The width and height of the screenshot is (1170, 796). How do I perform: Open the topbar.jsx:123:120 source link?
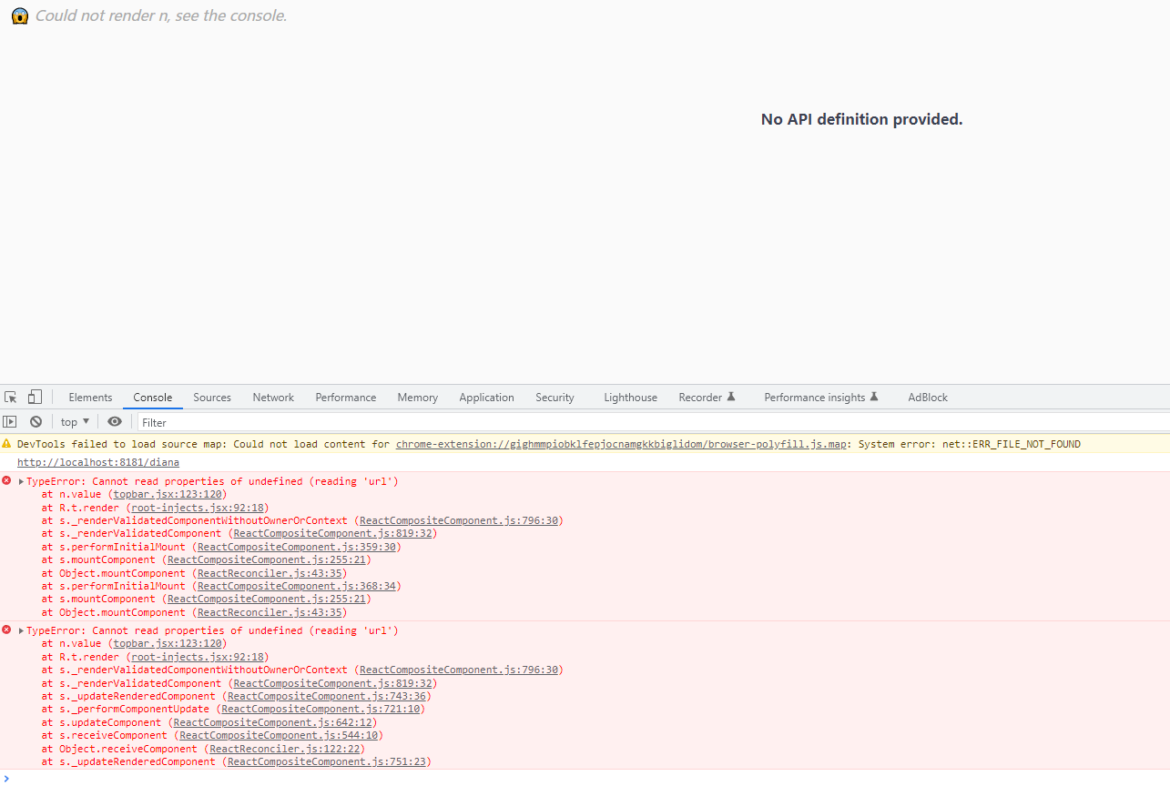[x=167, y=494]
